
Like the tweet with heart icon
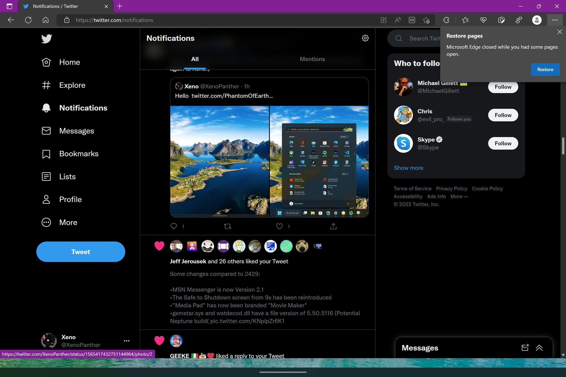(x=279, y=226)
